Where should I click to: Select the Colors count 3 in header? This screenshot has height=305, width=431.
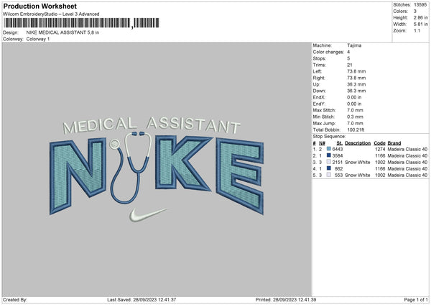click(415, 12)
